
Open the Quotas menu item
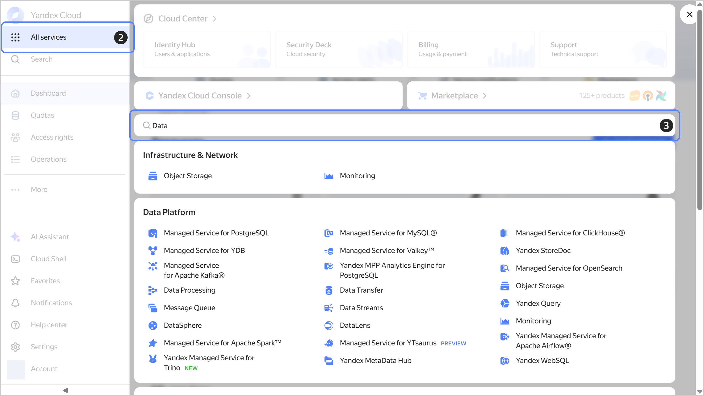(42, 115)
